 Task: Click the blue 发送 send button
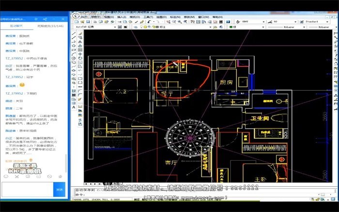pos(60,190)
